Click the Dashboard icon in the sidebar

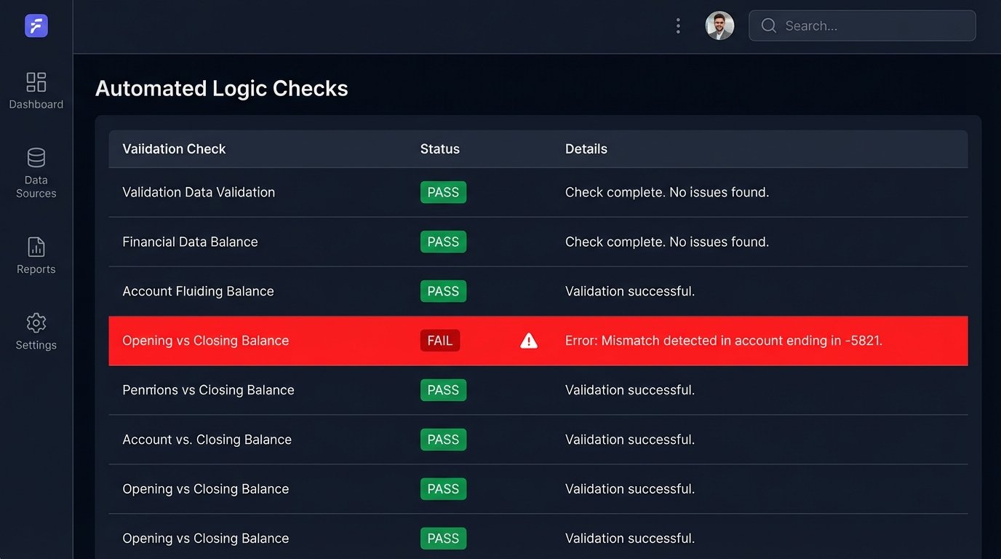click(x=36, y=82)
